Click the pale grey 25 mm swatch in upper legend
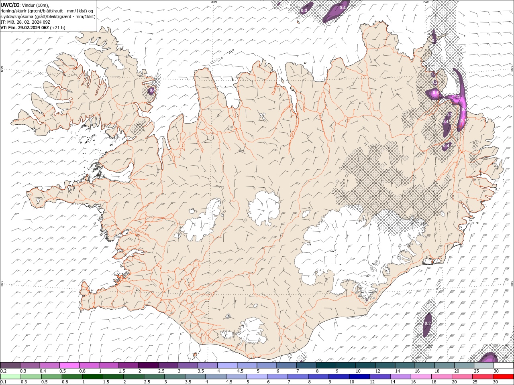 click(484, 365)
